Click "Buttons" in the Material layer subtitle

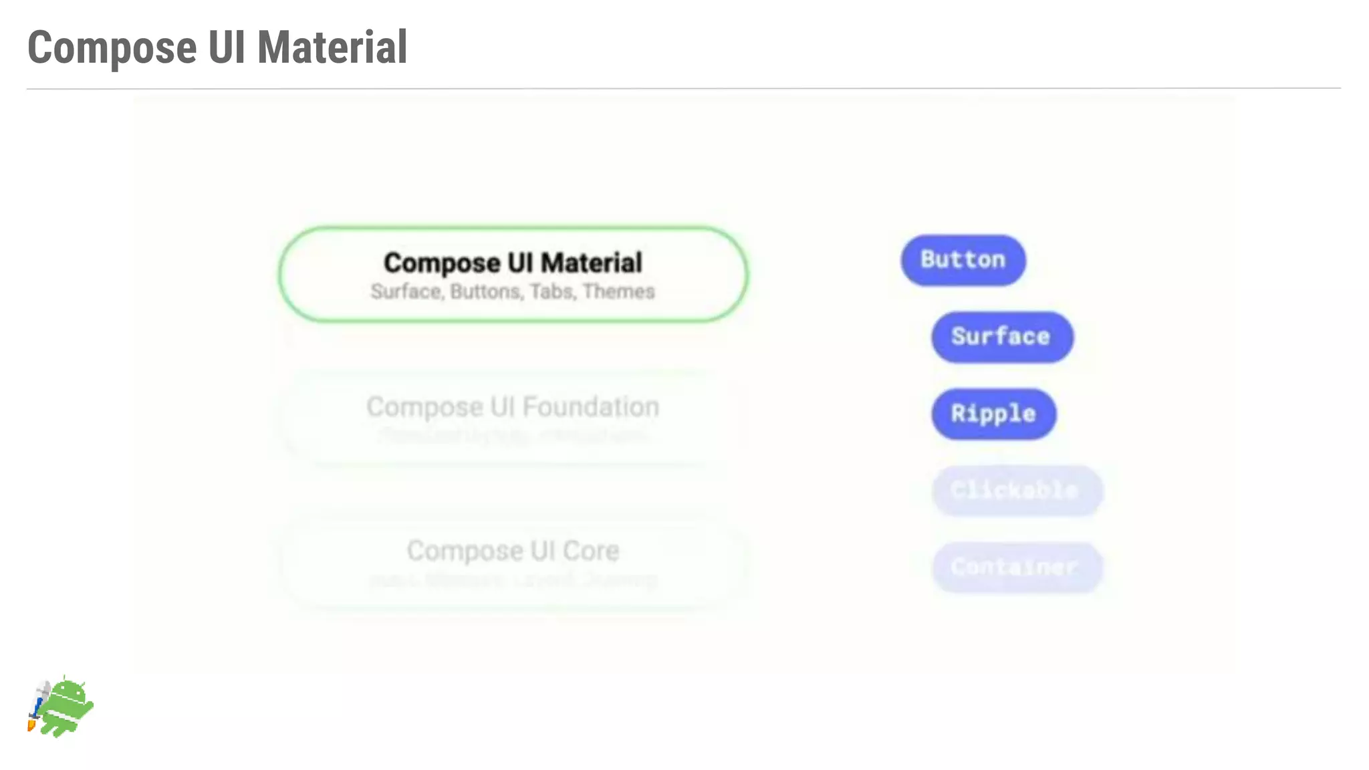tap(486, 292)
